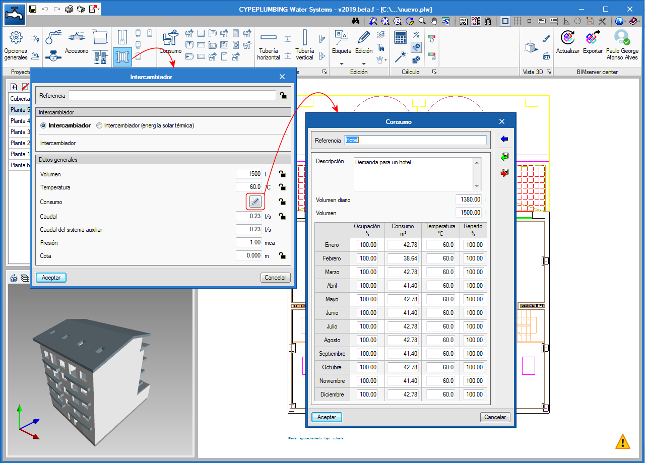The height and width of the screenshot is (463, 645).
Task: Expand the Cálculo group launcher
Action: pos(434,72)
